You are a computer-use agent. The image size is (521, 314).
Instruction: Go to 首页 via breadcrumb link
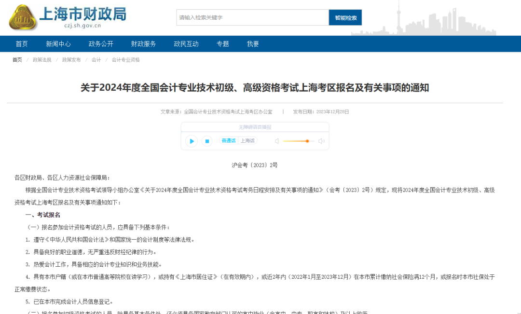pyautogui.click(x=17, y=59)
